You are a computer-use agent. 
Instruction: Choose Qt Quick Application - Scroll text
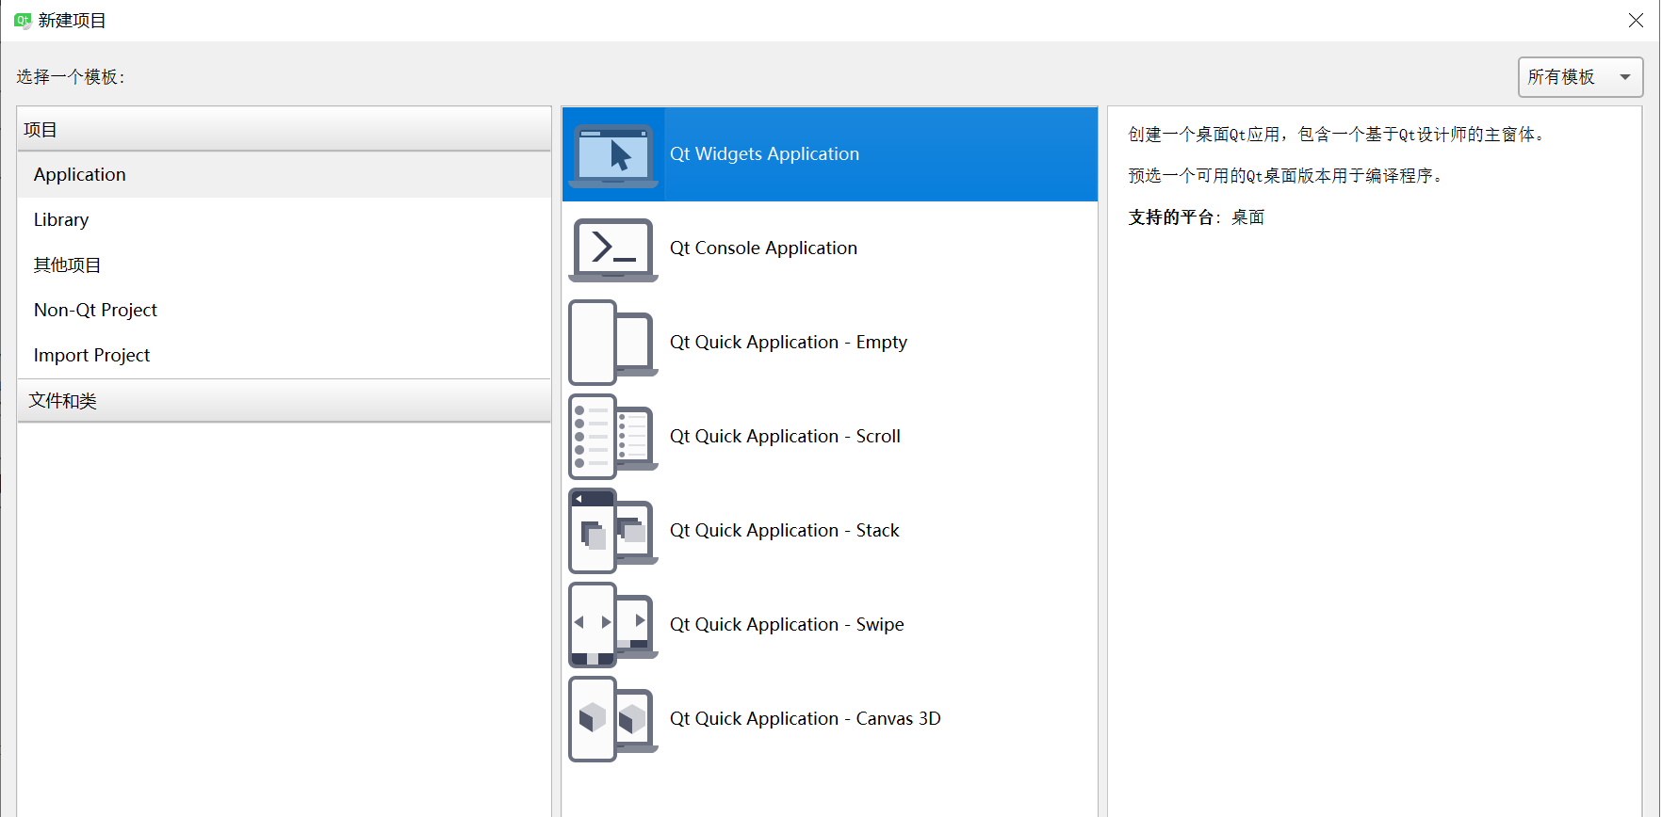(785, 437)
